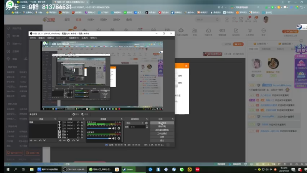Open File Explorer from taskbar
The width and height of the screenshot is (307, 173).
click(x=32, y=170)
